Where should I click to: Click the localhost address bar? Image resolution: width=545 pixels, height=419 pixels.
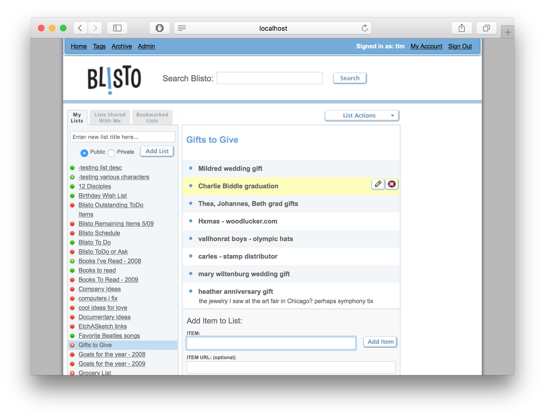(x=273, y=28)
